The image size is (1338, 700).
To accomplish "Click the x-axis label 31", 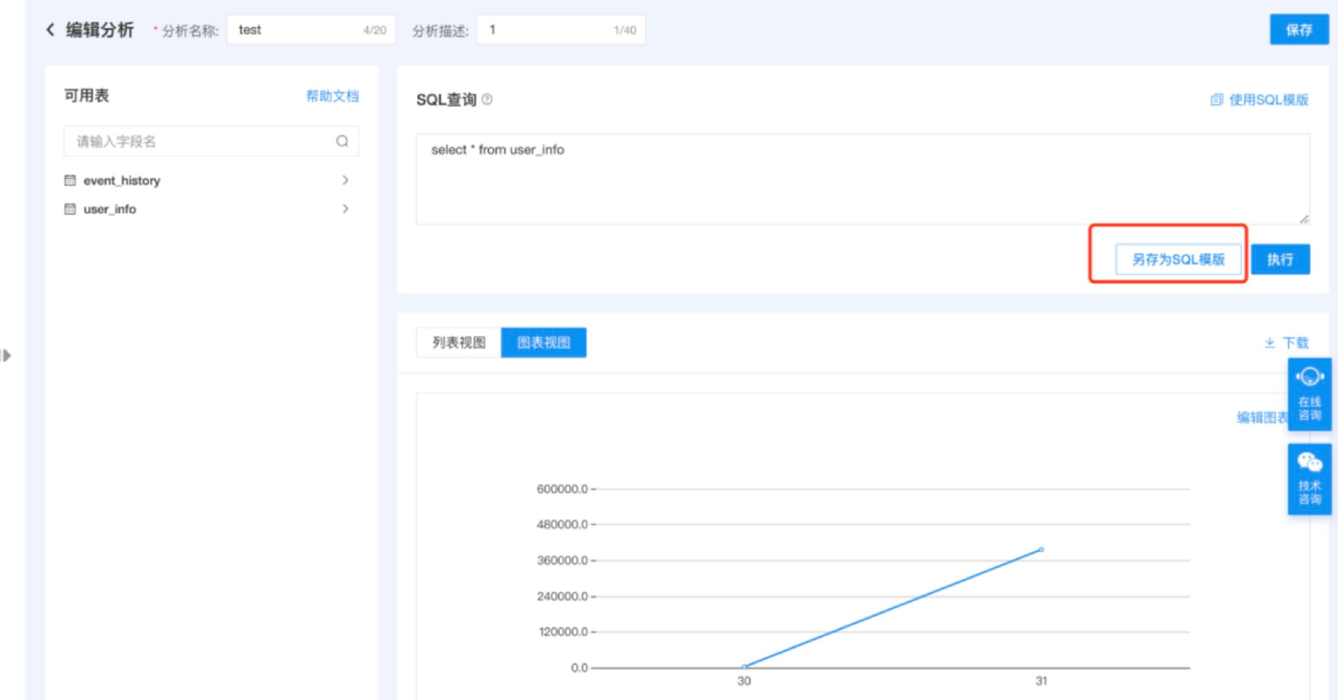I will 1041,681.
